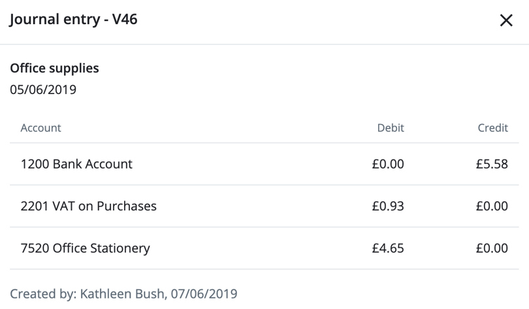529x309 pixels.
Task: Click the Office Stationery debit £4.65
Action: 388,248
